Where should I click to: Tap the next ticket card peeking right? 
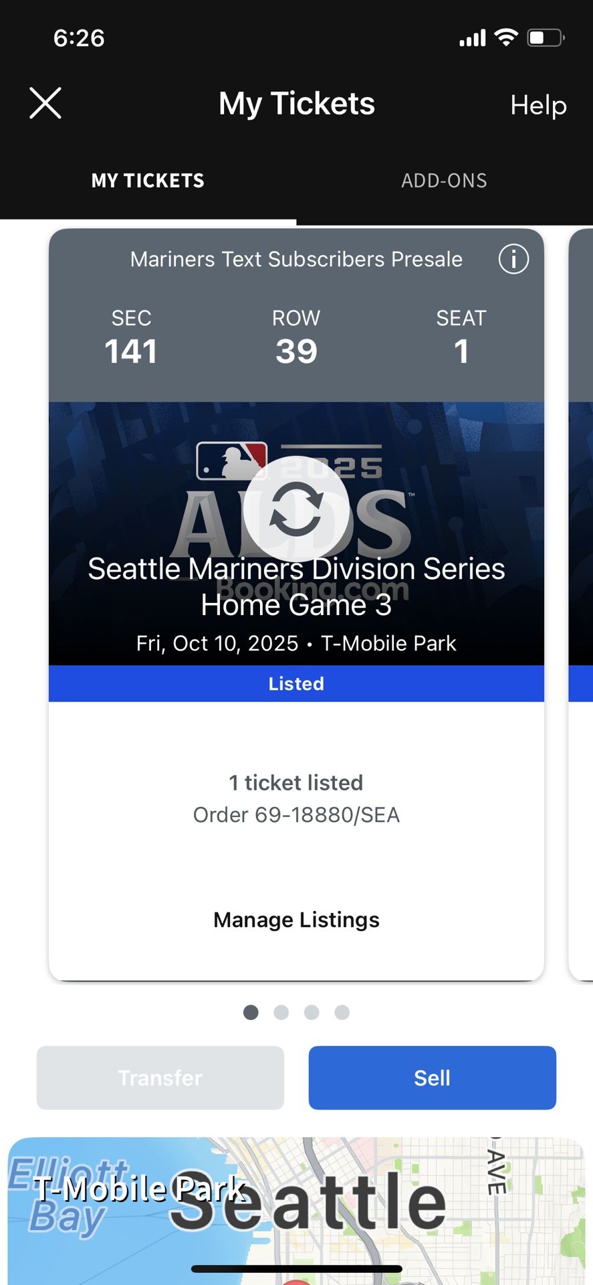click(x=581, y=602)
